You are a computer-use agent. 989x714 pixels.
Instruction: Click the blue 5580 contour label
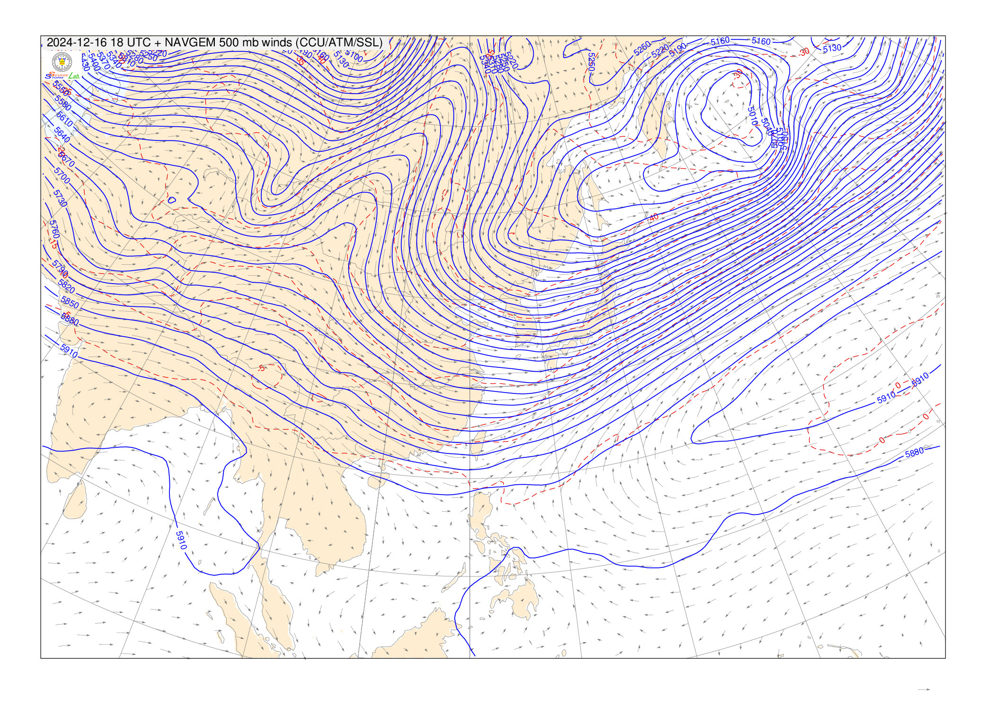pyautogui.click(x=63, y=103)
